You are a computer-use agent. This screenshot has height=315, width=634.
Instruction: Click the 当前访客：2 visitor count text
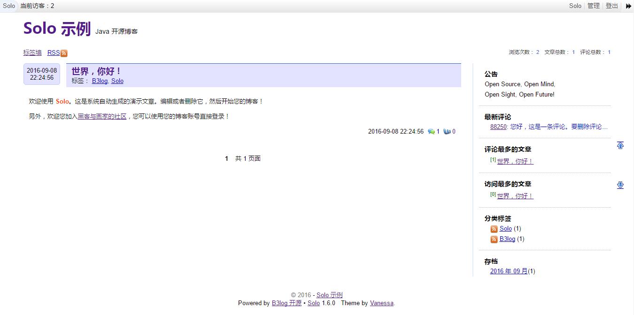tap(37, 6)
